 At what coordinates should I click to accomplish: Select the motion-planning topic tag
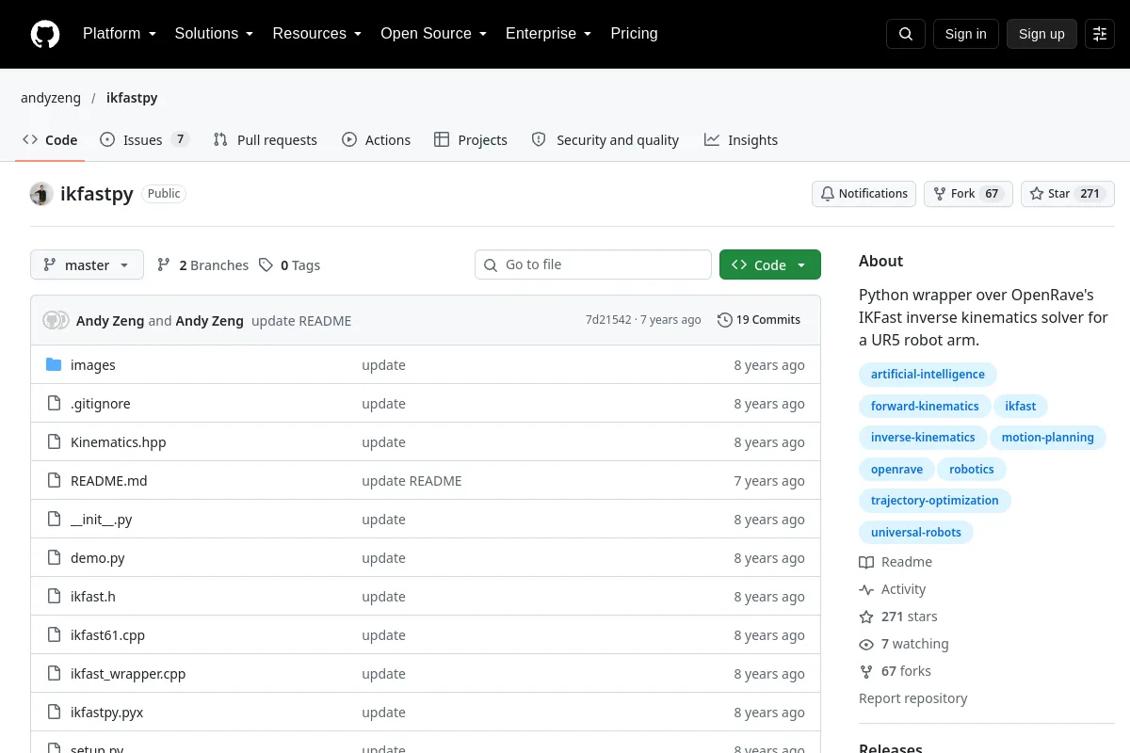[x=1048, y=438]
